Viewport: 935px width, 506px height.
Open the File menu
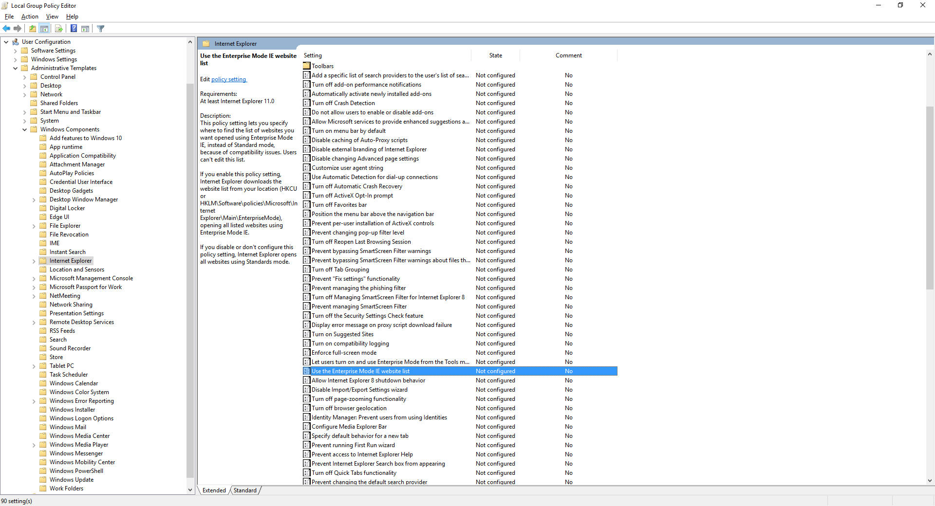9,17
